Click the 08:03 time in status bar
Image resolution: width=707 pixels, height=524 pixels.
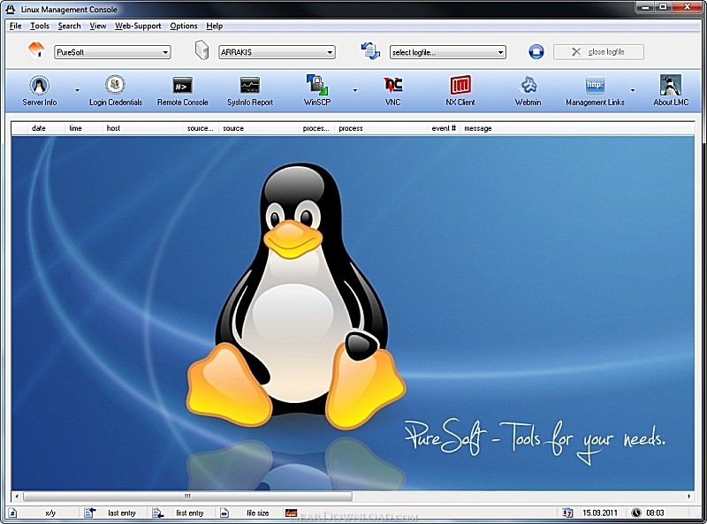tap(655, 513)
